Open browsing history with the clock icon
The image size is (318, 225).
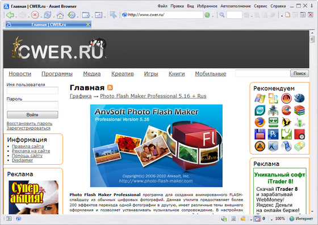coord(72,15)
